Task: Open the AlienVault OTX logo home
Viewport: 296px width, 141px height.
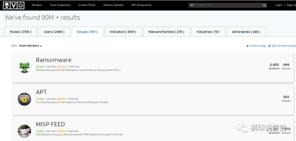Action: coord(14,5)
